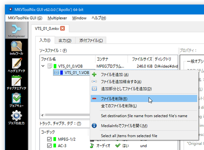The width and height of the screenshot is (204, 150).
Task: Click green color swatch beside AC-3
Action: (55, 146)
